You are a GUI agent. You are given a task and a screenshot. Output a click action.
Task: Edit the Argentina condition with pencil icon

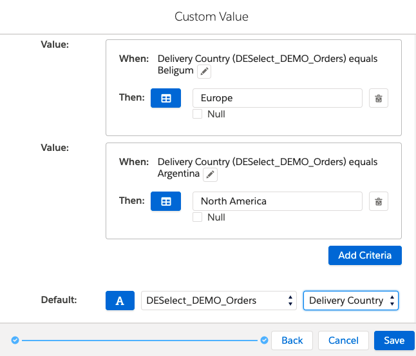point(210,175)
